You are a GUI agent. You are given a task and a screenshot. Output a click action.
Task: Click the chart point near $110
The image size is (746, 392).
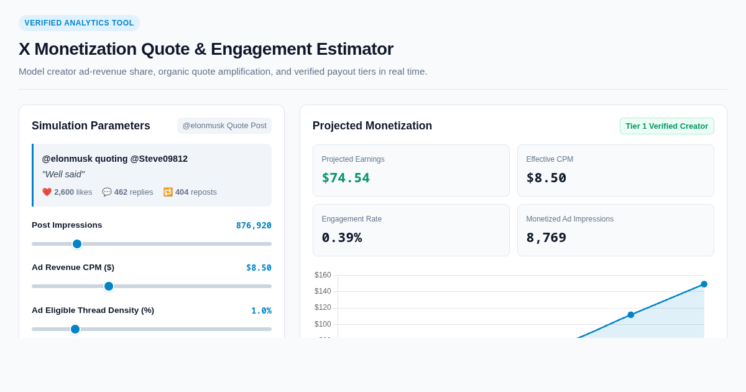coord(631,315)
